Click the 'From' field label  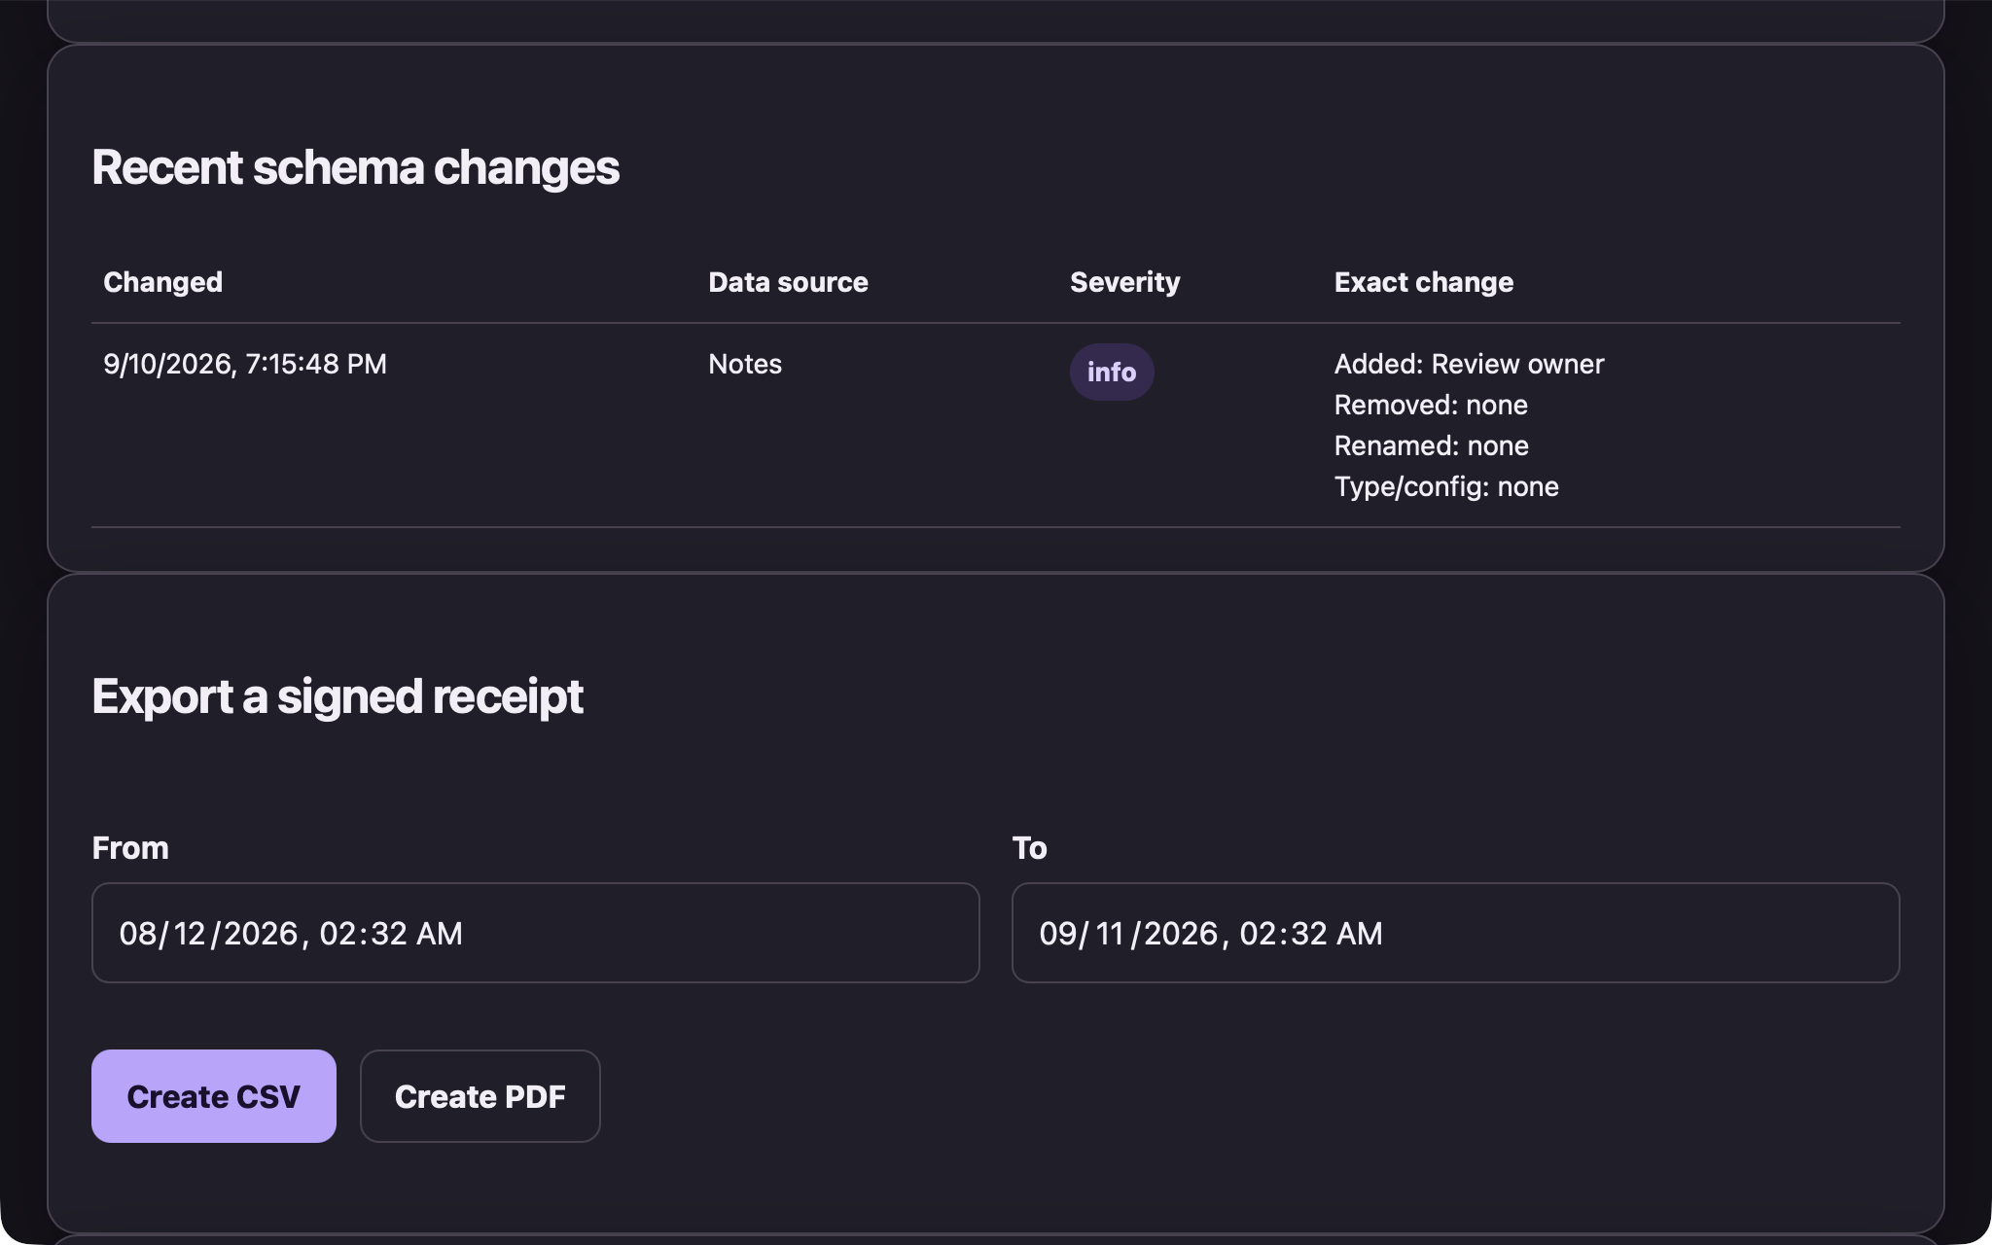130,848
